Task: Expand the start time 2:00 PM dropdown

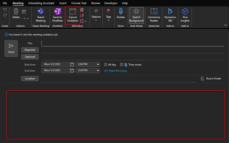Action: coord(98,64)
